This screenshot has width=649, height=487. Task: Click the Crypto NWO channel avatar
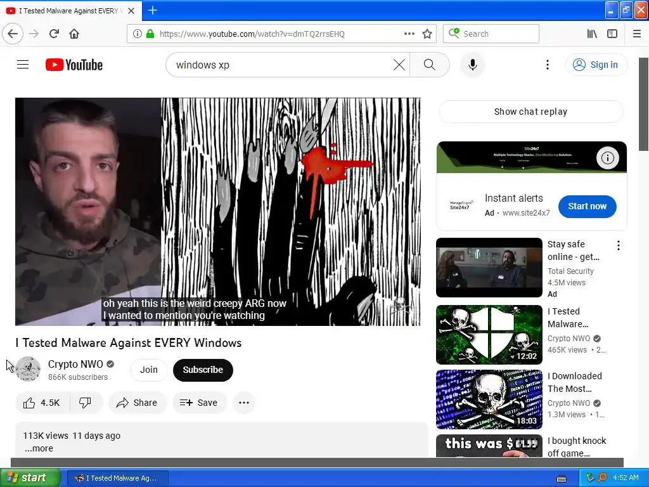(x=28, y=370)
